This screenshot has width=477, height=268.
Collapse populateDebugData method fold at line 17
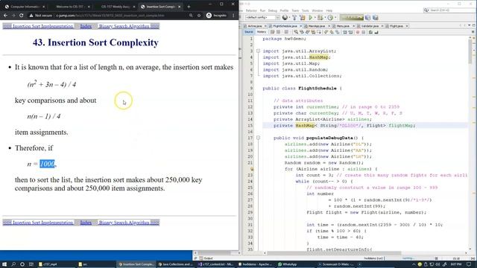258,138
